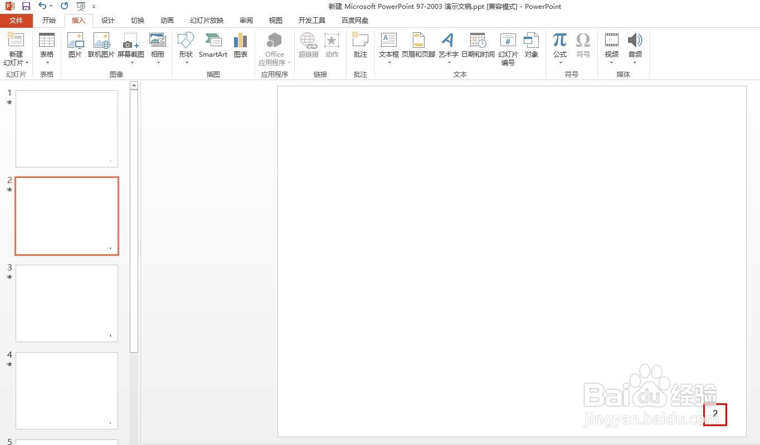Click the New Slide (新建幻灯片) icon
This screenshot has width=760, height=445.
coord(16,39)
